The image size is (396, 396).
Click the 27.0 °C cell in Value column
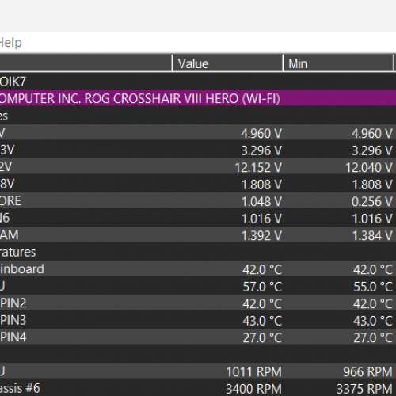pos(262,337)
